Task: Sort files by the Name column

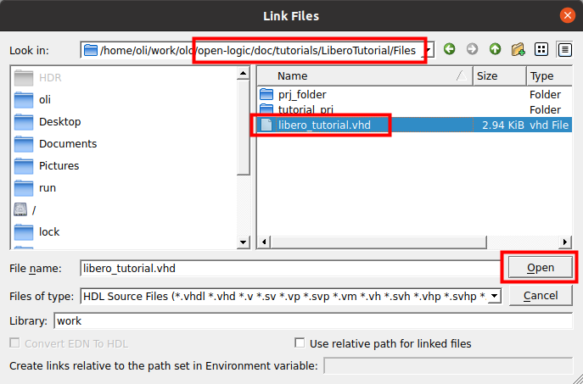Action: point(365,75)
